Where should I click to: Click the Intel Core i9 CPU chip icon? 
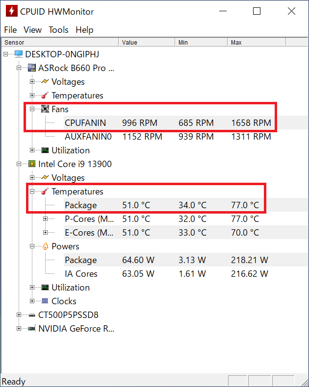tap(32, 164)
